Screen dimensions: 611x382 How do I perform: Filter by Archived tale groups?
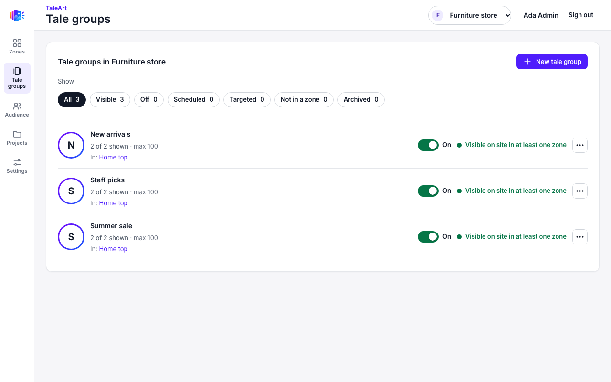361,100
